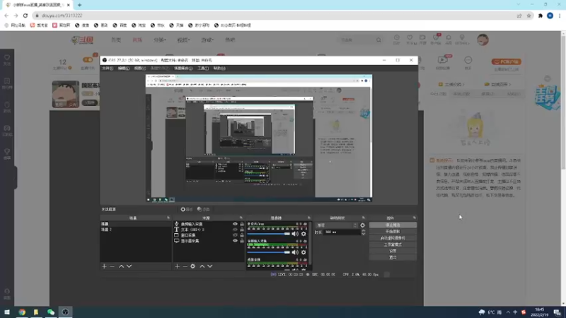Move the source up in the Sources list
Viewport: 566px width, 318px height.
(x=202, y=266)
